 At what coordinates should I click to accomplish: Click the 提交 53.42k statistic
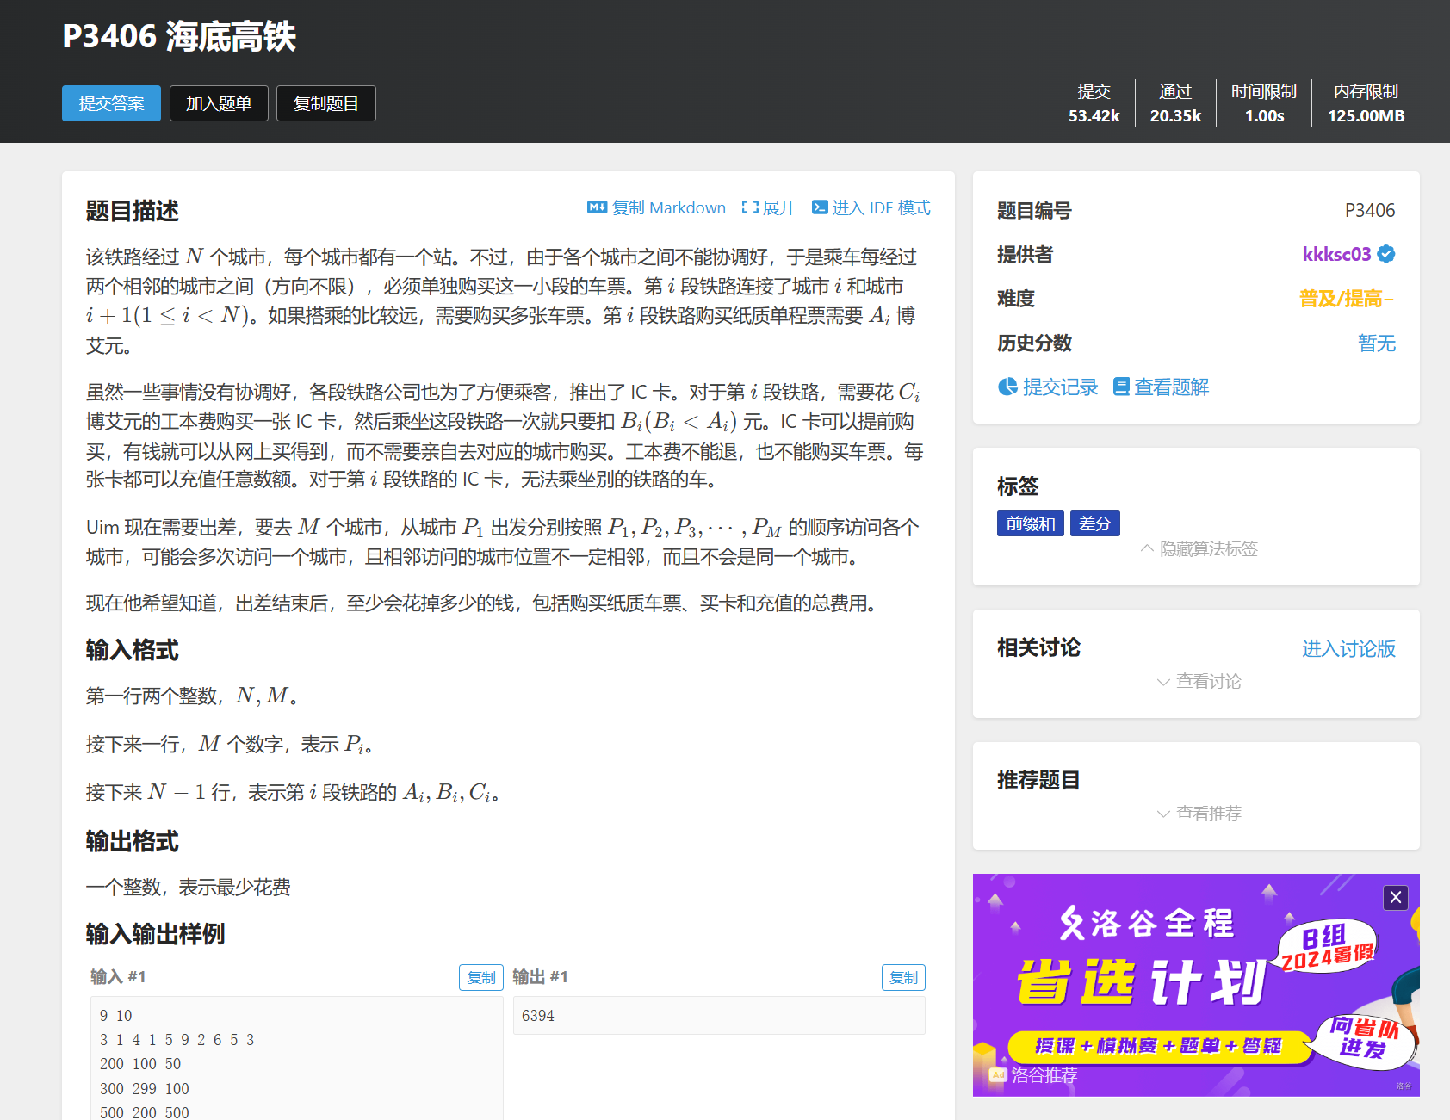point(1094,103)
